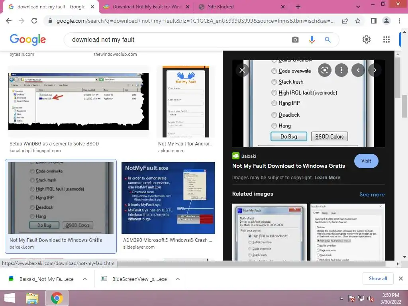Screen dimensions: 408x306
Task: Click the page vertical scrollbar thumb
Action: (405, 106)
